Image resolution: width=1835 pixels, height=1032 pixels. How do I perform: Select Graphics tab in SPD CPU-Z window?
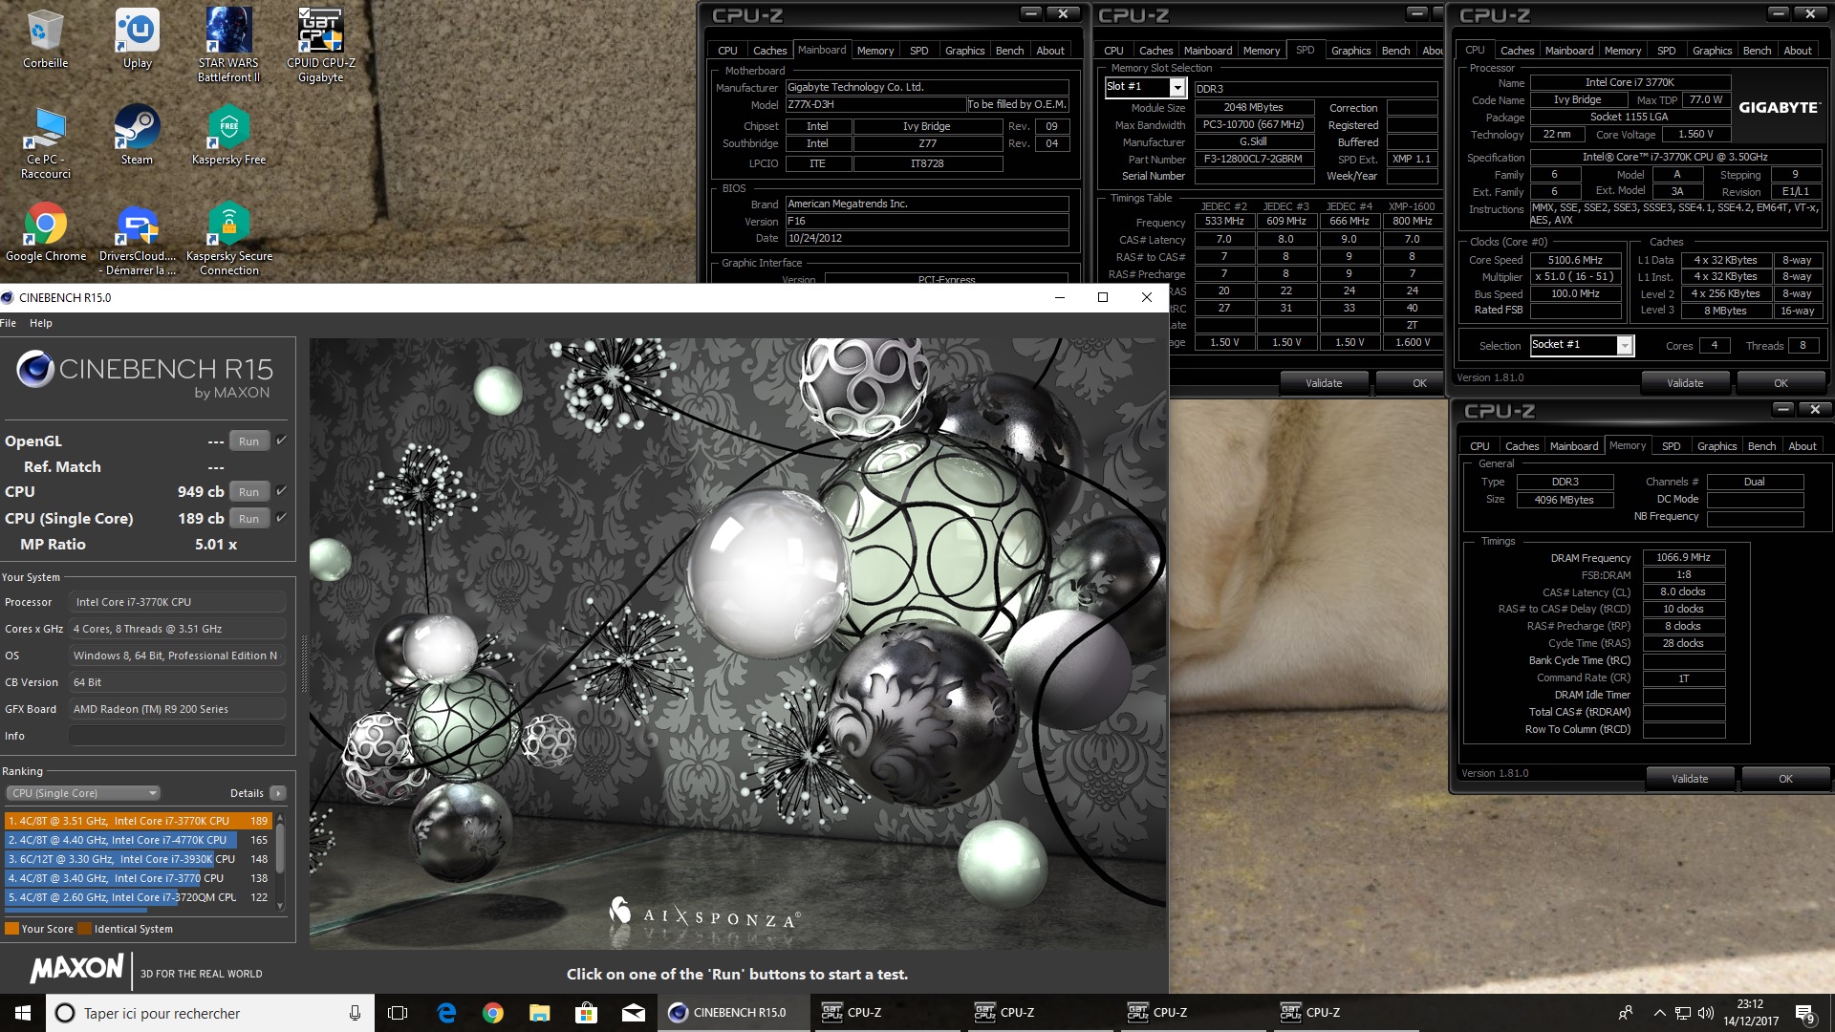click(1350, 51)
